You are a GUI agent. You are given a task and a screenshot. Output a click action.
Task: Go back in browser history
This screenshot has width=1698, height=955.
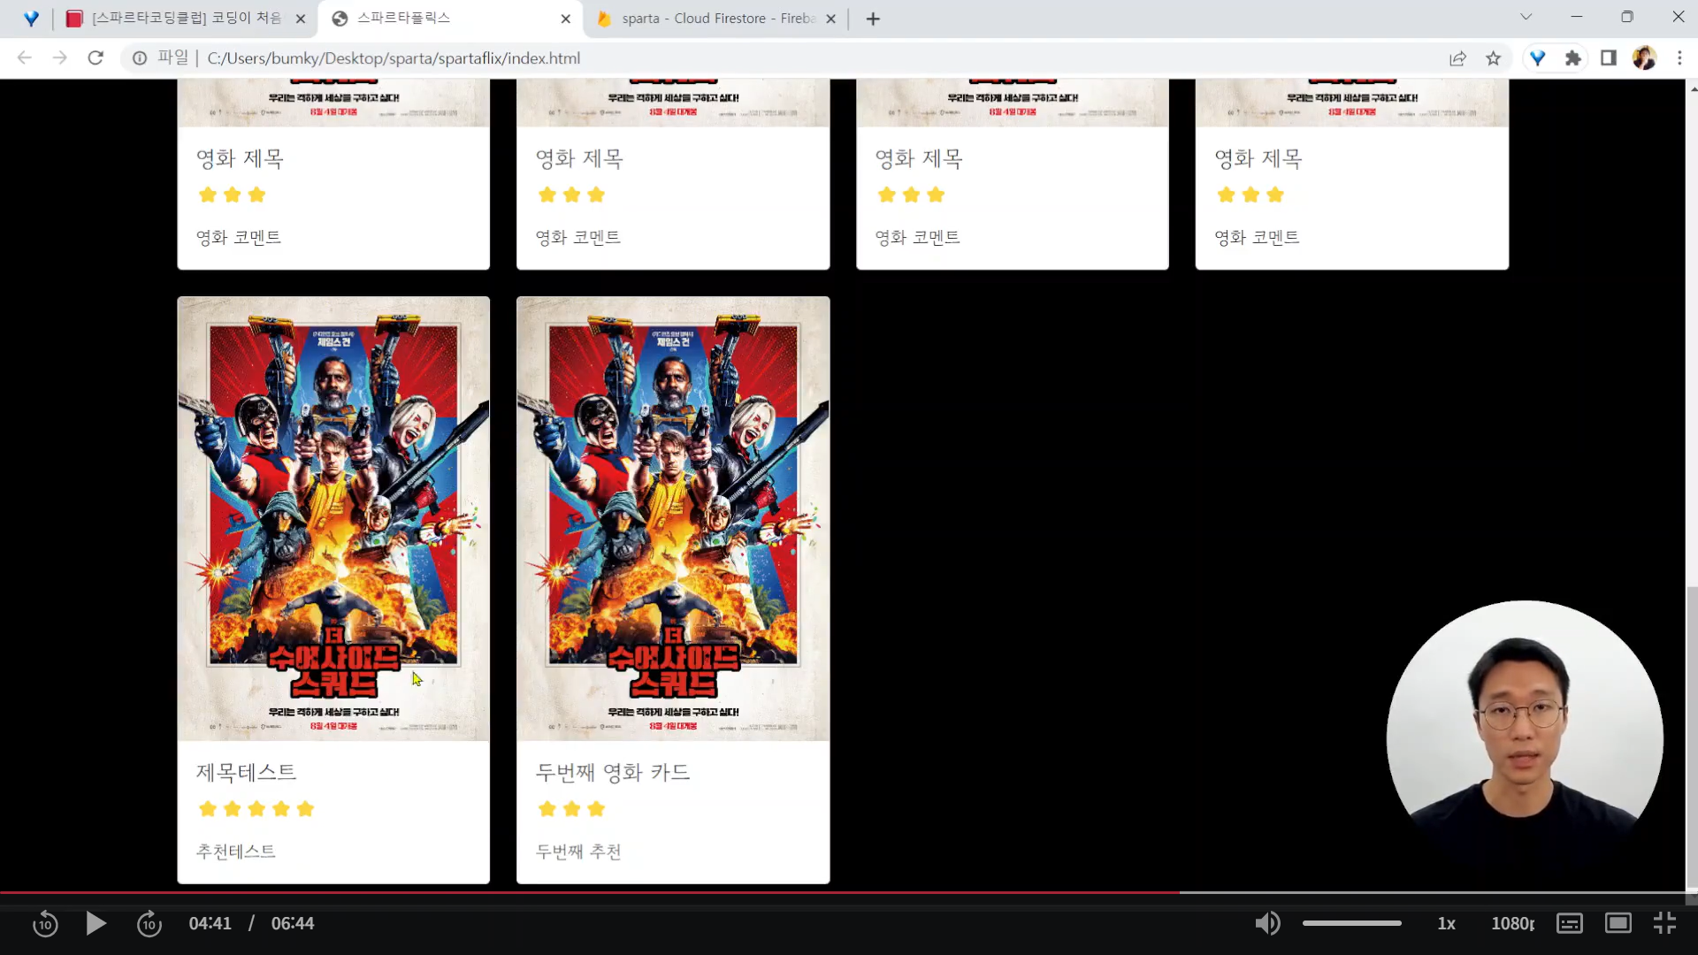click(24, 58)
